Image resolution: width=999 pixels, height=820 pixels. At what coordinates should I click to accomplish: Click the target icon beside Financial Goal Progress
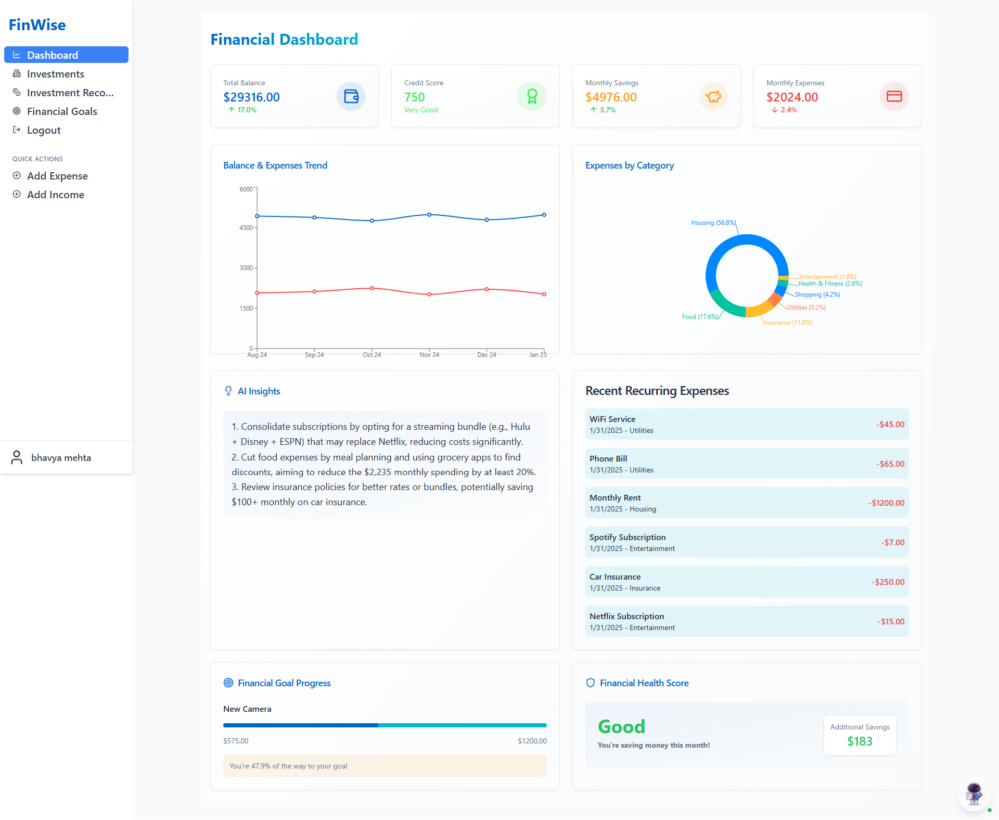tap(228, 683)
